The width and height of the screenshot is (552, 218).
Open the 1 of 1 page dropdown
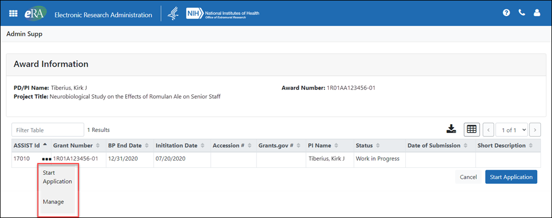click(x=512, y=130)
